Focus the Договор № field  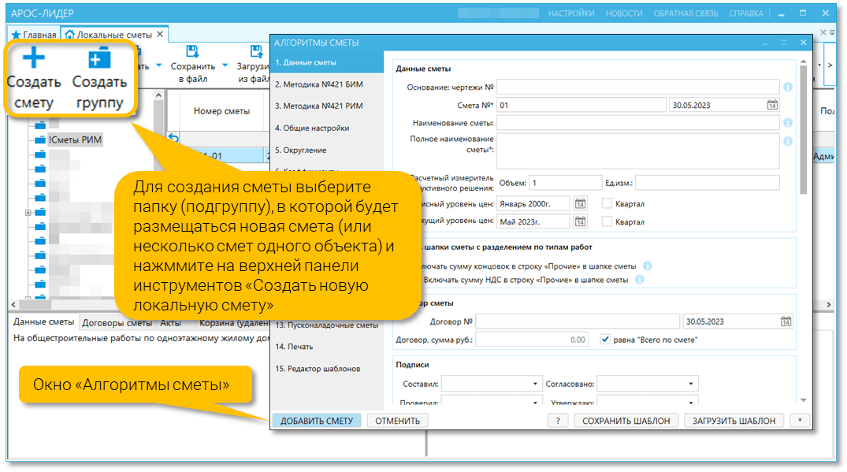click(578, 321)
